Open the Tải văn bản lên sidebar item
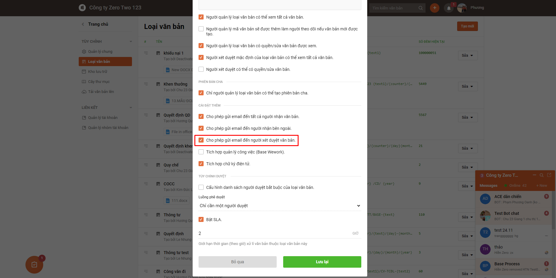The height and width of the screenshot is (278, 556). pos(101,92)
